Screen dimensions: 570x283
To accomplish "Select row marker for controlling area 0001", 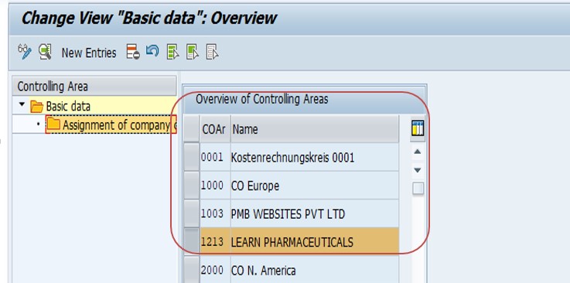I will point(192,157).
